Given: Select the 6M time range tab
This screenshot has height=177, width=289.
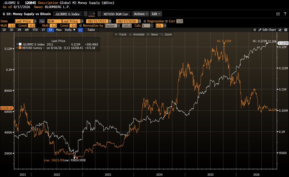Looking at the screenshot, I should point(27,30).
